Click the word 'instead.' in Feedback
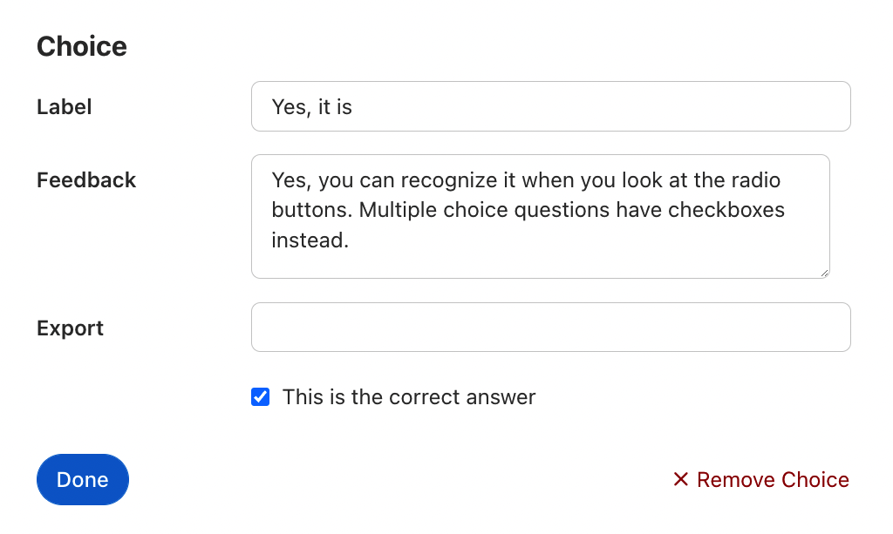893x534 pixels. point(310,240)
